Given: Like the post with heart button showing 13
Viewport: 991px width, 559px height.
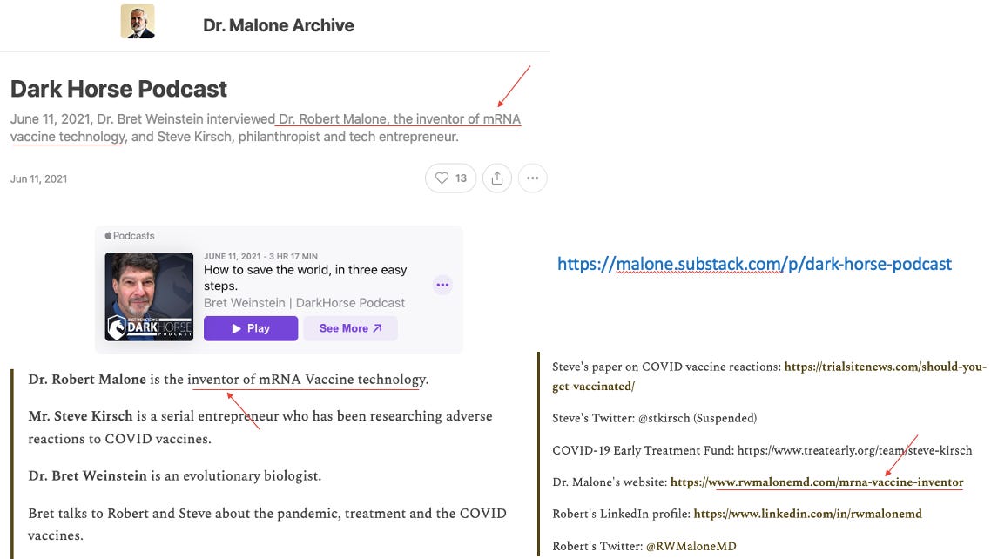Looking at the screenshot, I should [450, 178].
